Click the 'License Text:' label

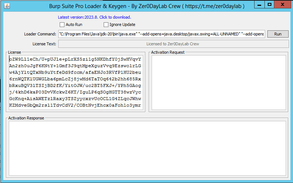pos(44,44)
